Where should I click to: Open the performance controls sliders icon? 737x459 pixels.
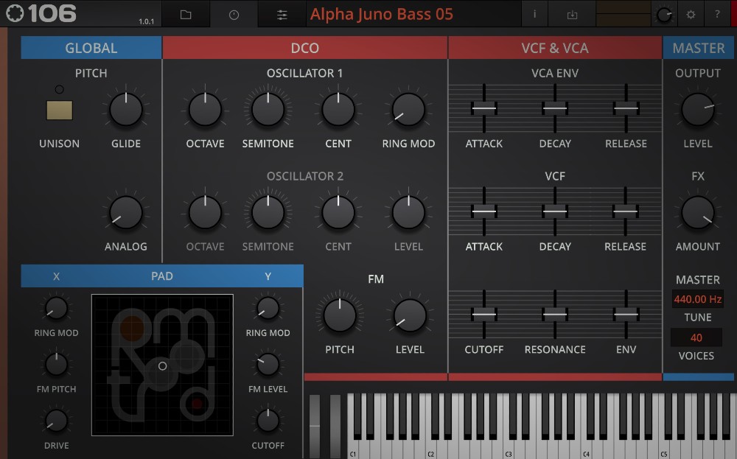[x=282, y=13]
